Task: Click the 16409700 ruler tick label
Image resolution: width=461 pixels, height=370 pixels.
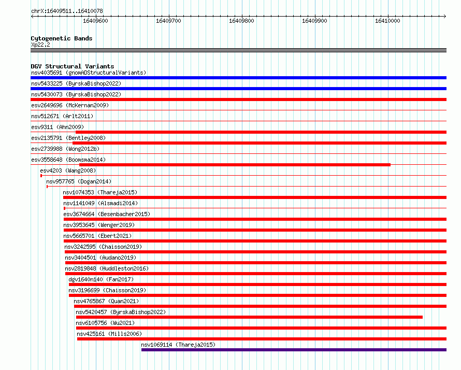Action: pyautogui.click(x=168, y=21)
